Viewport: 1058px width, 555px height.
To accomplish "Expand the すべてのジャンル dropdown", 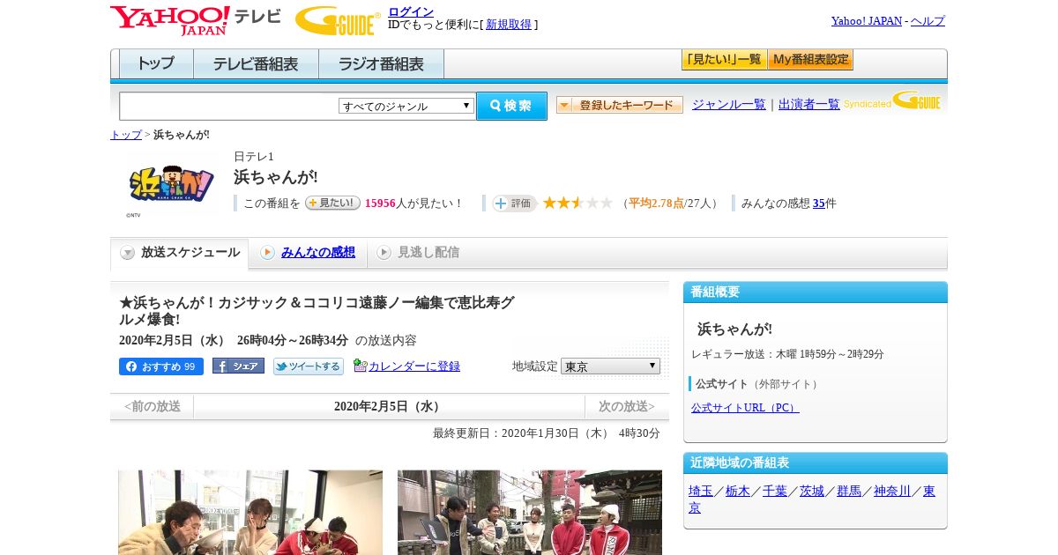I will click(406, 106).
